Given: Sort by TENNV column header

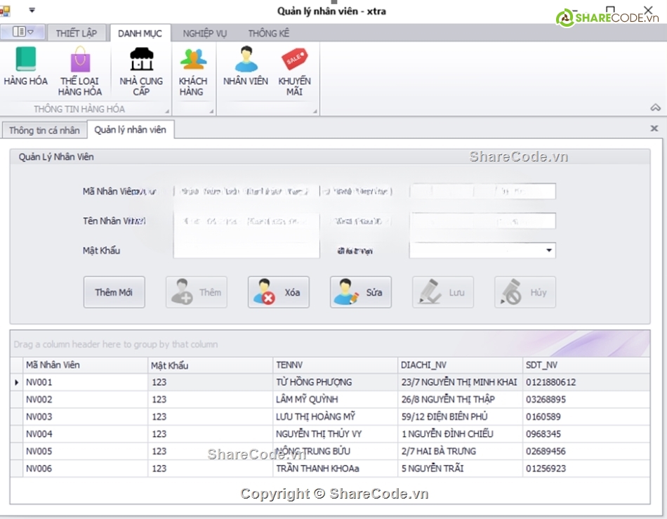Looking at the screenshot, I should (335, 365).
